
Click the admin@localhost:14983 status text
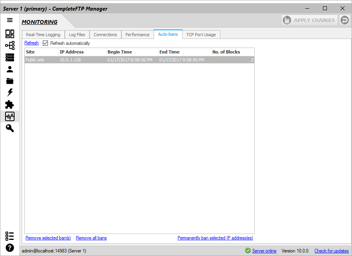click(54, 251)
